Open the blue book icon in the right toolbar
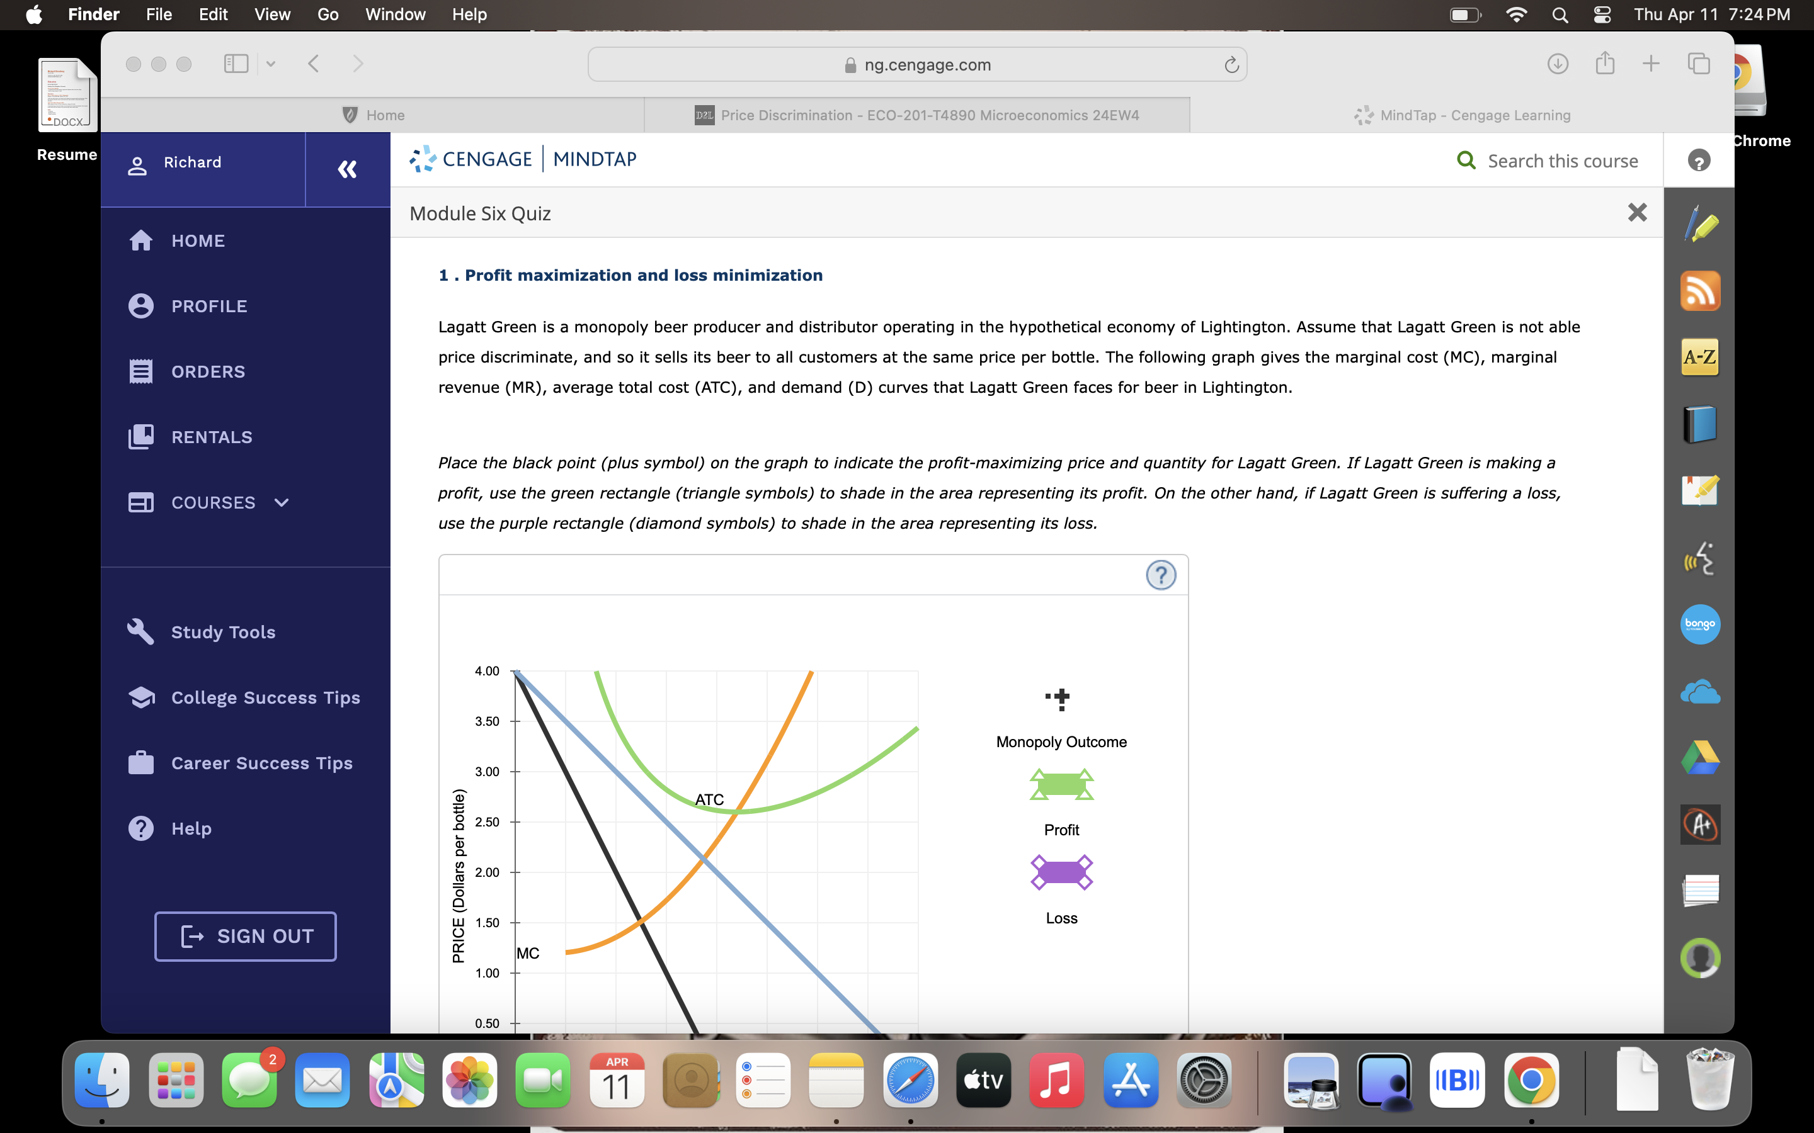This screenshot has width=1814, height=1133. [1699, 424]
